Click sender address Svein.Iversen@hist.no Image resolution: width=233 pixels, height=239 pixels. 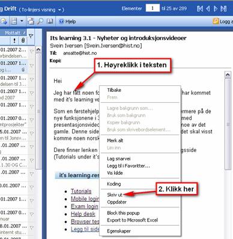113,46
